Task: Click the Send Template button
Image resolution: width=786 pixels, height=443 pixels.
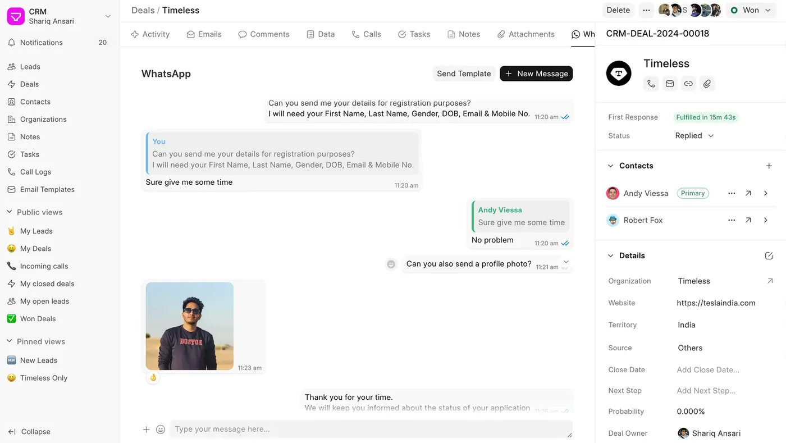Action: pyautogui.click(x=464, y=74)
